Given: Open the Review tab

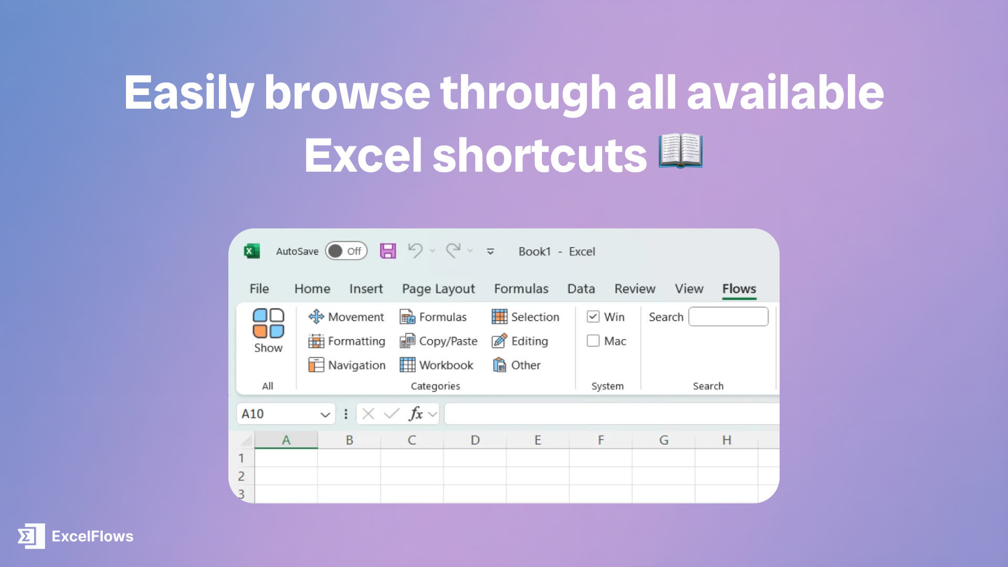Looking at the screenshot, I should 635,289.
